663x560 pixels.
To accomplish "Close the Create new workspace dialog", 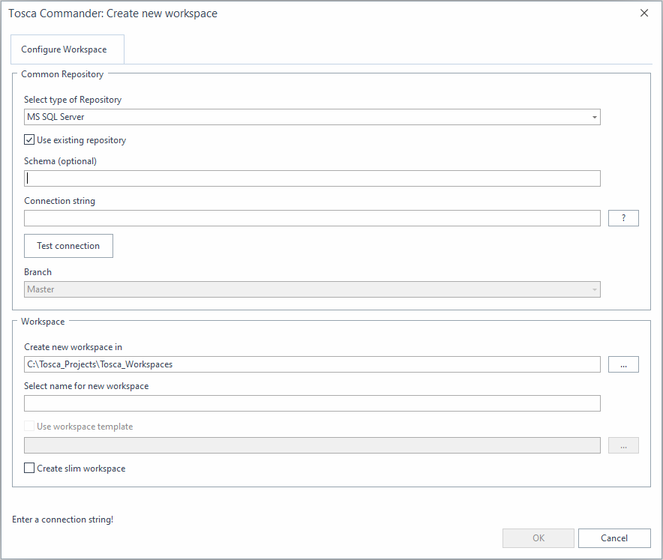I will 644,13.
